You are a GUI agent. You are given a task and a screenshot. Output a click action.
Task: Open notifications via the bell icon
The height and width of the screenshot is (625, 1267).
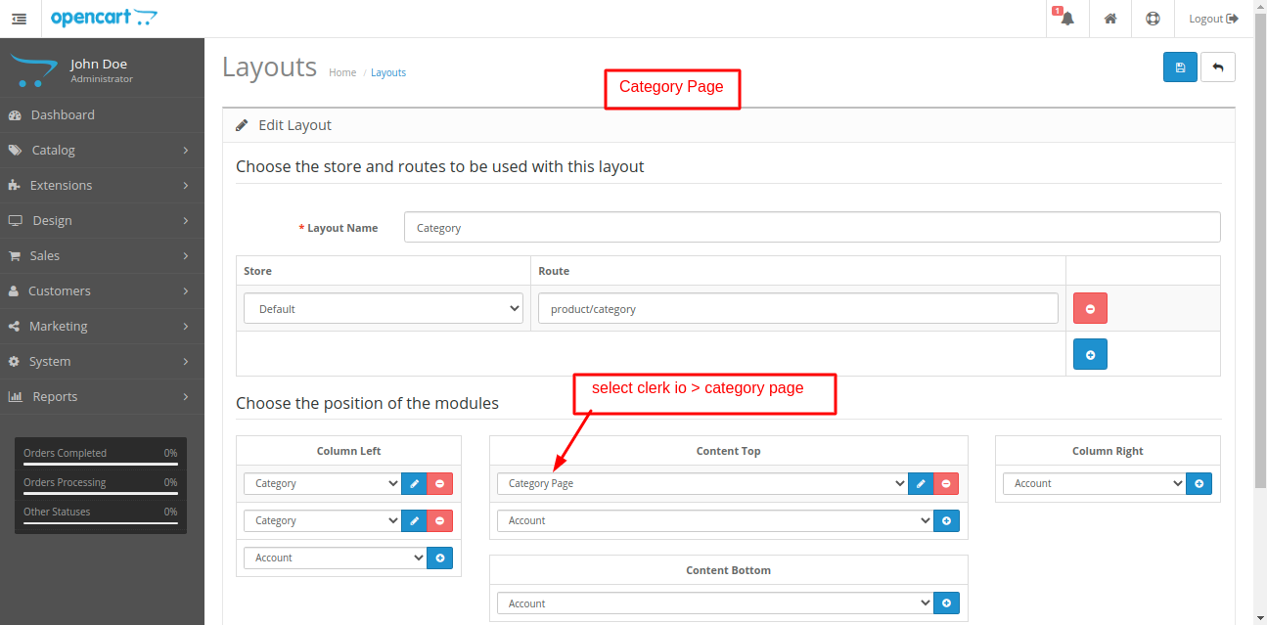(1066, 19)
